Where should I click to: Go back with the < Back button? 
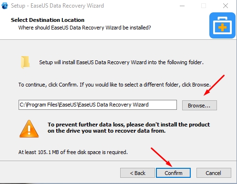coord(137,173)
